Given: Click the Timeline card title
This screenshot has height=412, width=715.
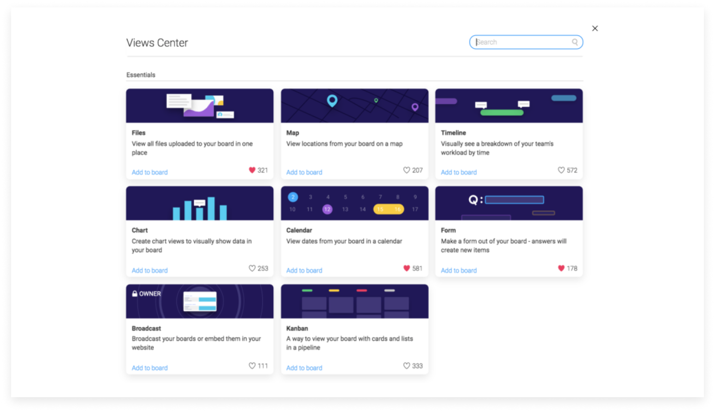Looking at the screenshot, I should click(453, 133).
